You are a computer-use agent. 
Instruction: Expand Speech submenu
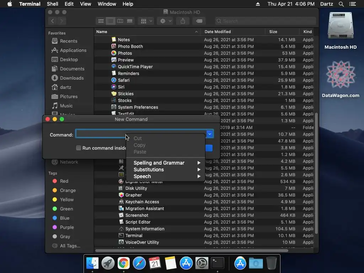[166, 176]
